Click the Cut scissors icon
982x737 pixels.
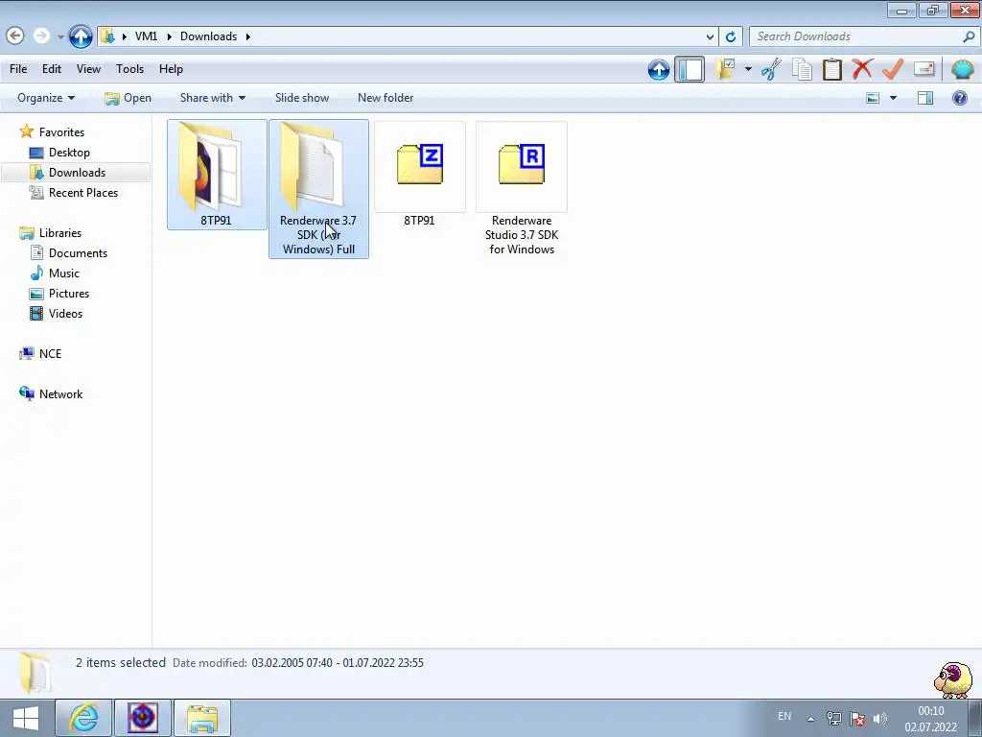tap(771, 69)
